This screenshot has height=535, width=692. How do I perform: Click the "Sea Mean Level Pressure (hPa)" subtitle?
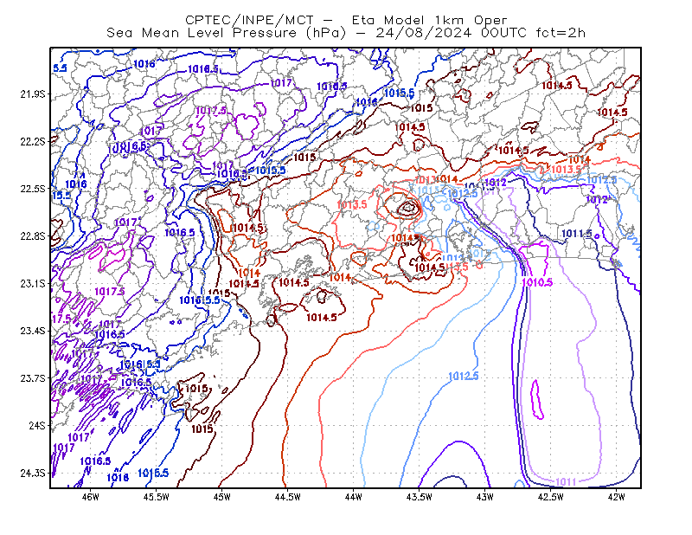[x=227, y=33]
